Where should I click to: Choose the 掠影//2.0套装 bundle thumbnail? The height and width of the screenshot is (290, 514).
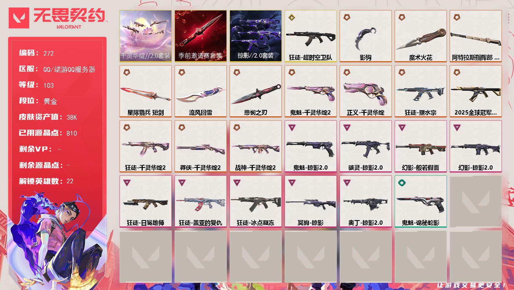pos(255,36)
